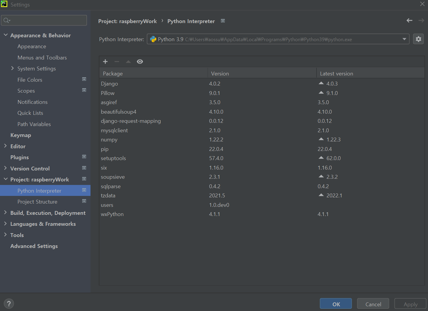Select Path Variables settings page
The height and width of the screenshot is (311, 428).
[x=34, y=124]
